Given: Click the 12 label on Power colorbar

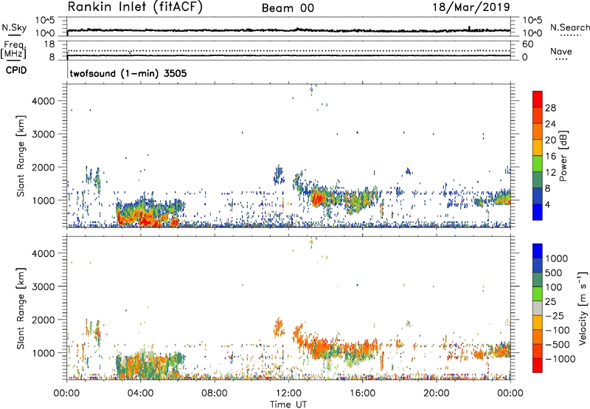Looking at the screenshot, I should click(550, 173).
